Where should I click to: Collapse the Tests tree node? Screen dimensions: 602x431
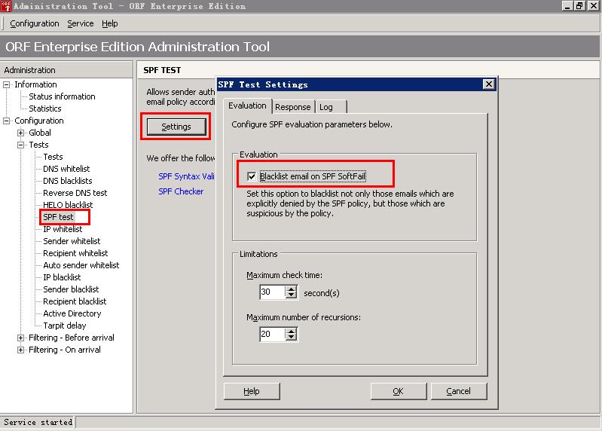click(x=20, y=145)
